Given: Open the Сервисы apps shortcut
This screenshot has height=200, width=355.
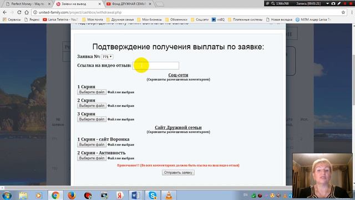Looking at the screenshot, I should 12,20.
